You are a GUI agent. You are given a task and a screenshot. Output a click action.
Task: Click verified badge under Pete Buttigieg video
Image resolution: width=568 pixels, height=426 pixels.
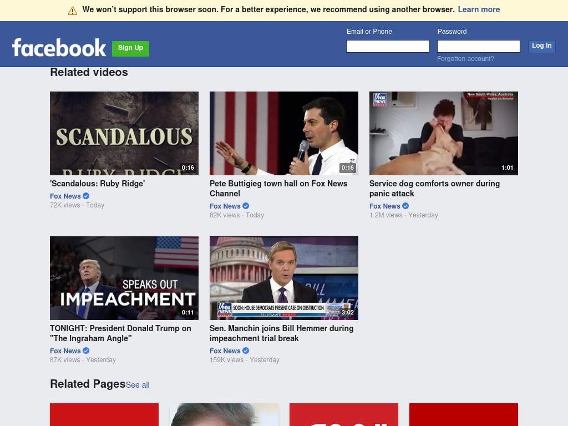[x=246, y=206]
